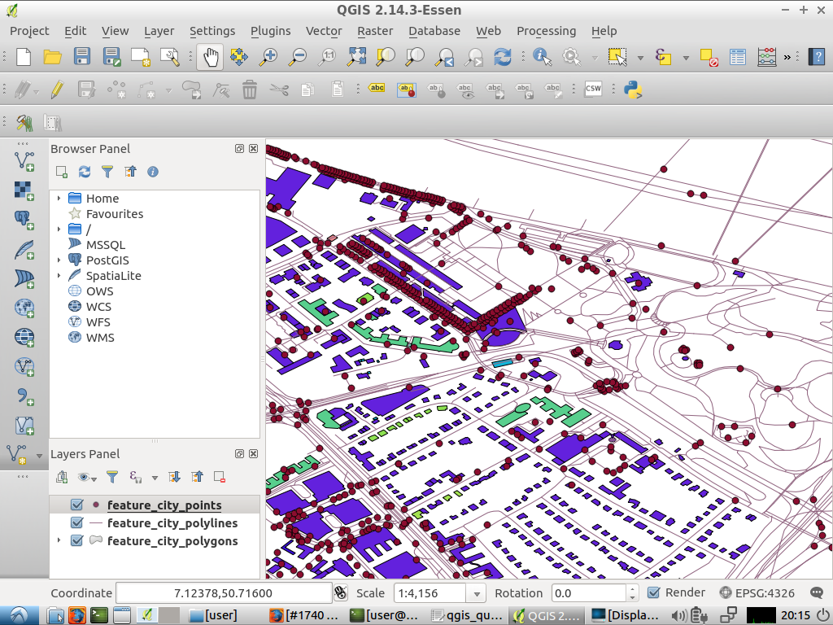
Task: Click the feature_city_points red symbol swatch
Action: click(96, 505)
